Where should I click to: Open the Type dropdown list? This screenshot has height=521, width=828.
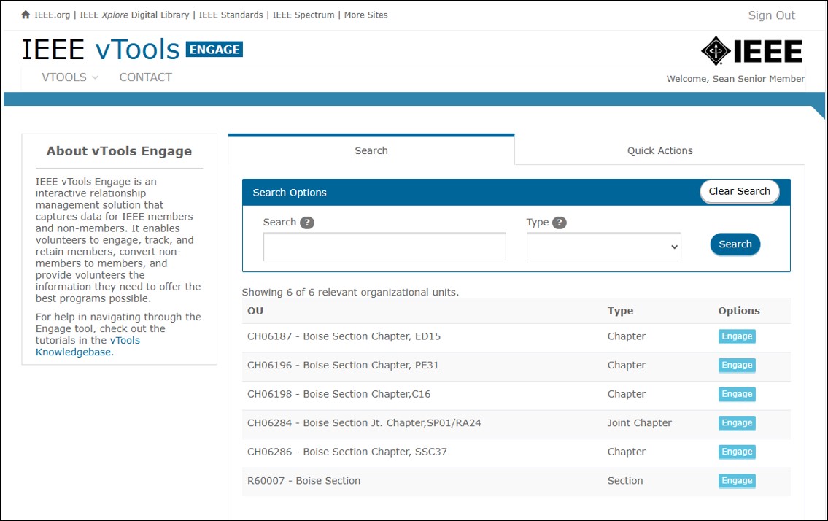(603, 247)
